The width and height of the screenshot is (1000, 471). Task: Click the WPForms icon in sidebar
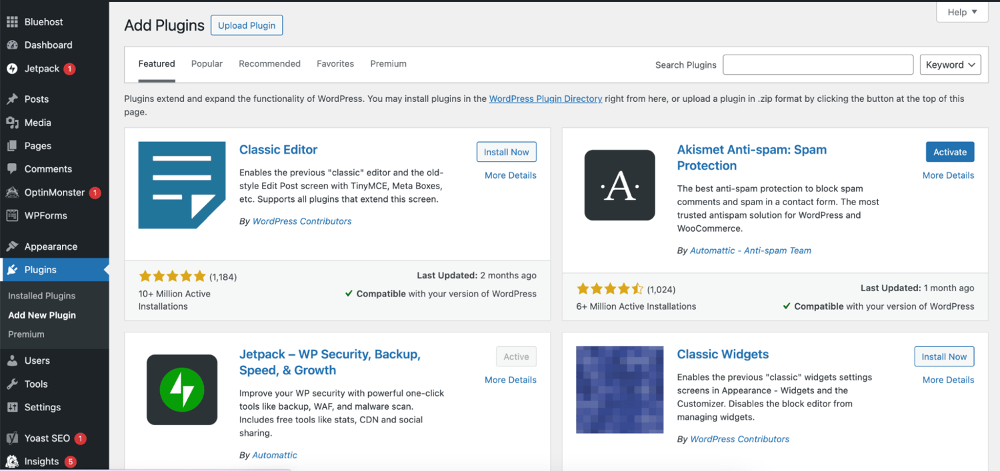[x=12, y=216]
